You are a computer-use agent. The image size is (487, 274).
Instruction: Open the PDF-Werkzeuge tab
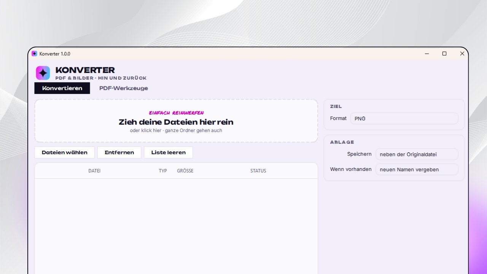[124, 88]
